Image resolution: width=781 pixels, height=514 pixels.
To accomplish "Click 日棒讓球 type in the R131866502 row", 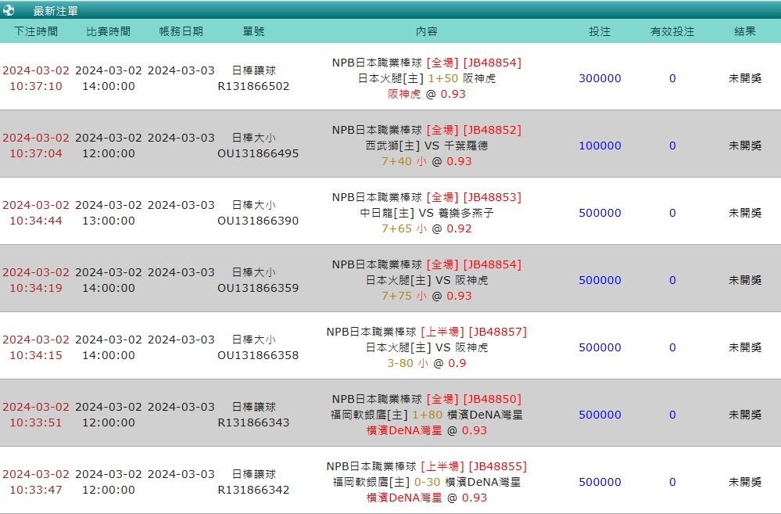I will tap(253, 70).
